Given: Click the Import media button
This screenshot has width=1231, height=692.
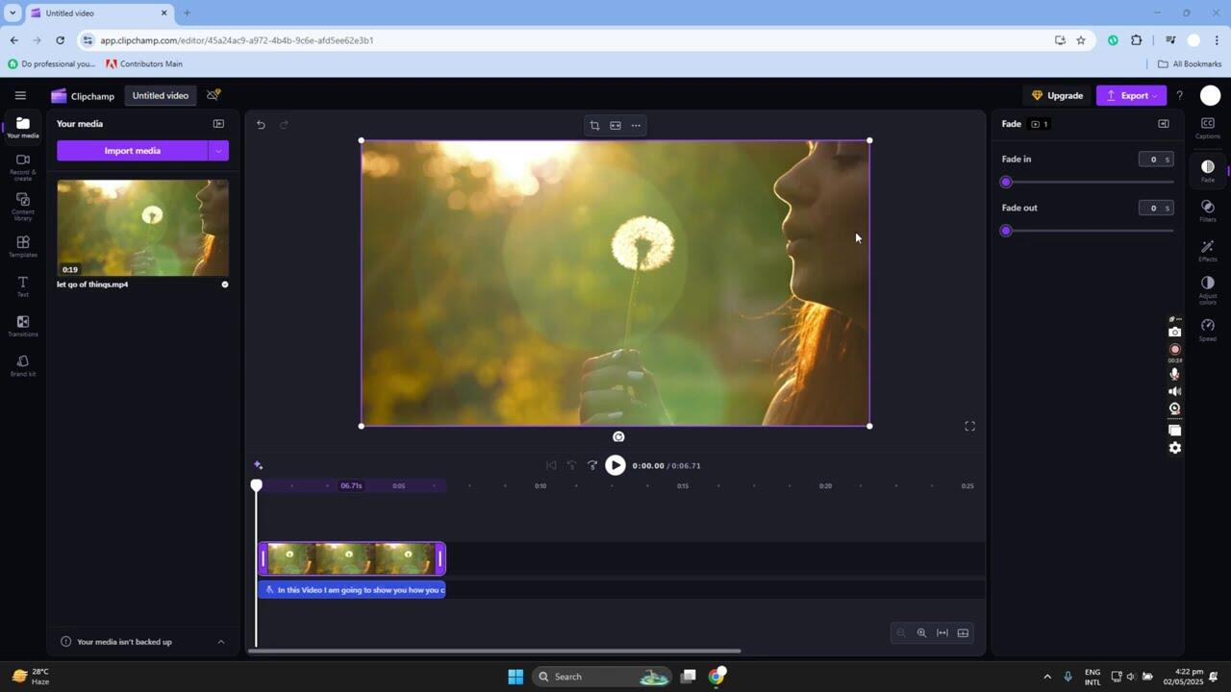Looking at the screenshot, I should tap(133, 151).
